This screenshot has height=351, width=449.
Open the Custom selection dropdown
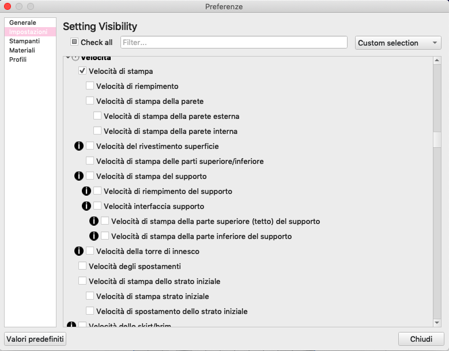(398, 43)
